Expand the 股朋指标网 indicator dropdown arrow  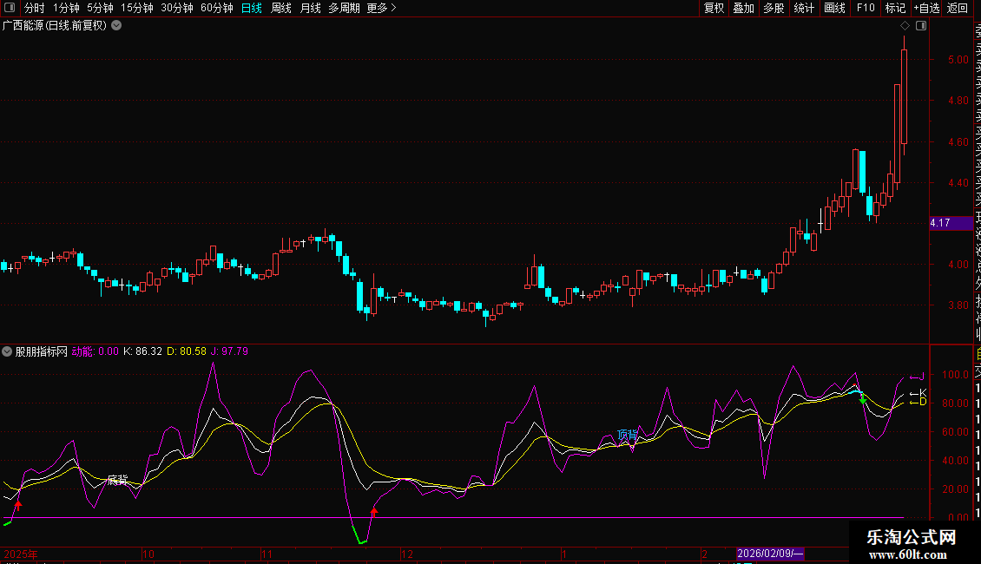(x=8, y=351)
